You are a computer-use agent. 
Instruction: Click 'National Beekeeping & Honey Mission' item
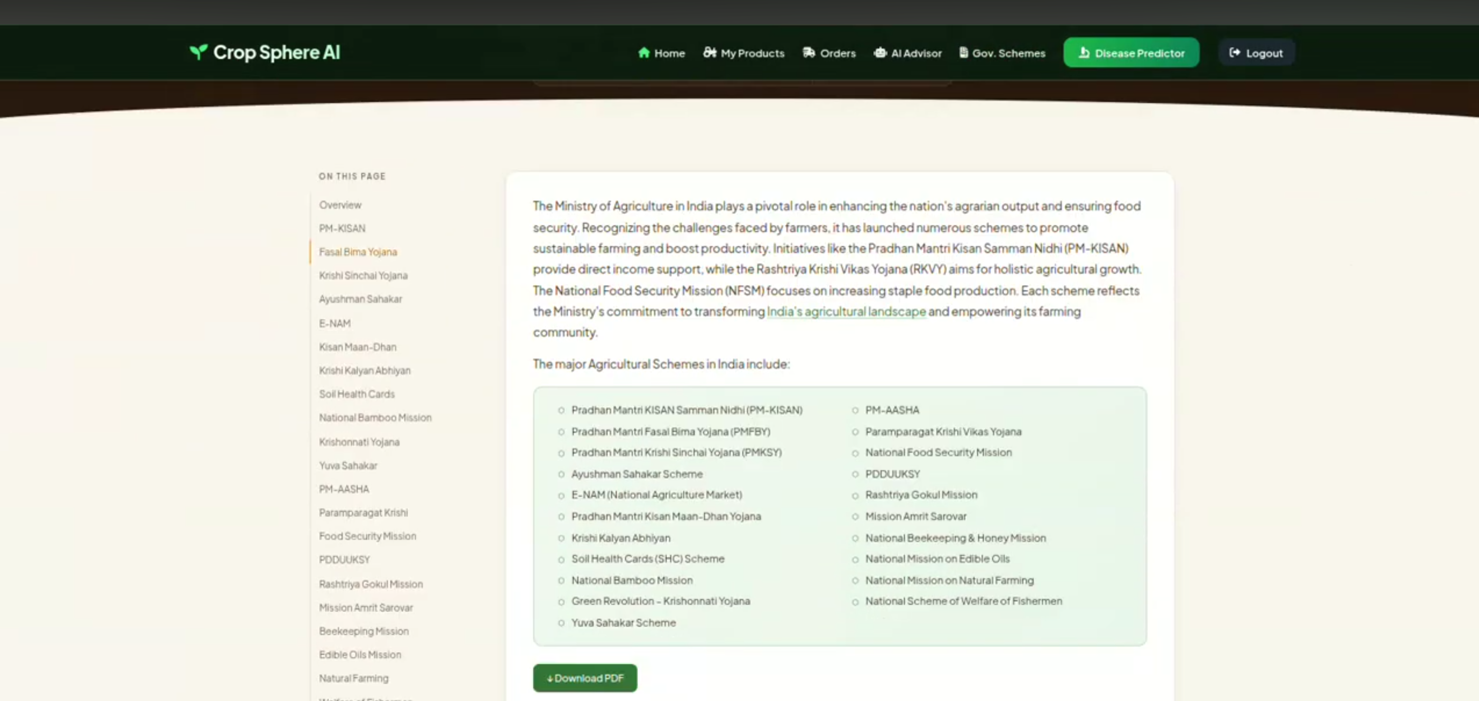click(955, 538)
